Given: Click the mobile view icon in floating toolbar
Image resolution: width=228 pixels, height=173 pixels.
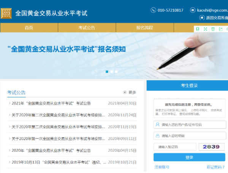Looking at the screenshot, I should coord(198,29).
